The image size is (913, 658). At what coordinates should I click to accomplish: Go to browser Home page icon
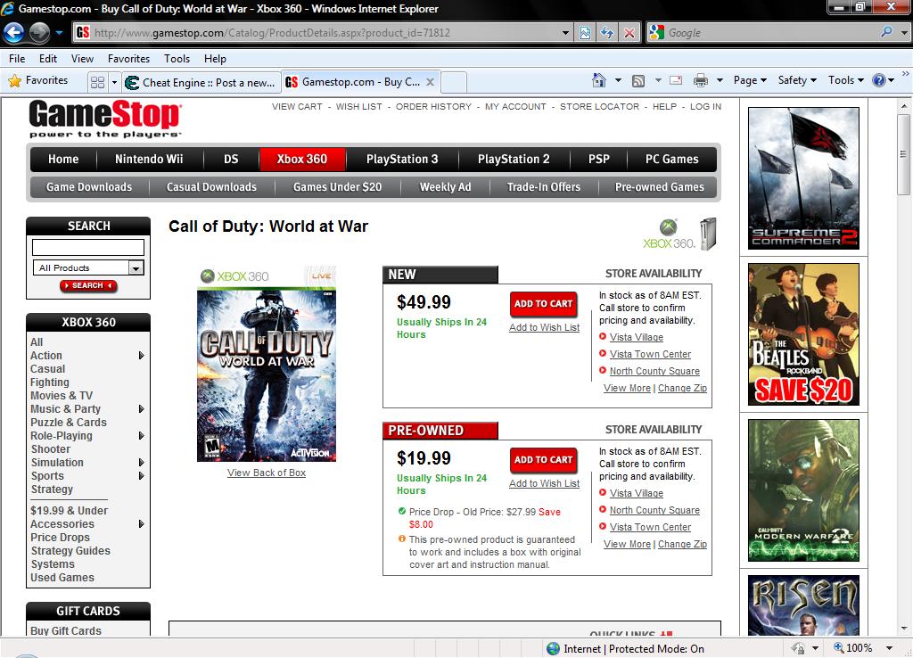[598, 80]
